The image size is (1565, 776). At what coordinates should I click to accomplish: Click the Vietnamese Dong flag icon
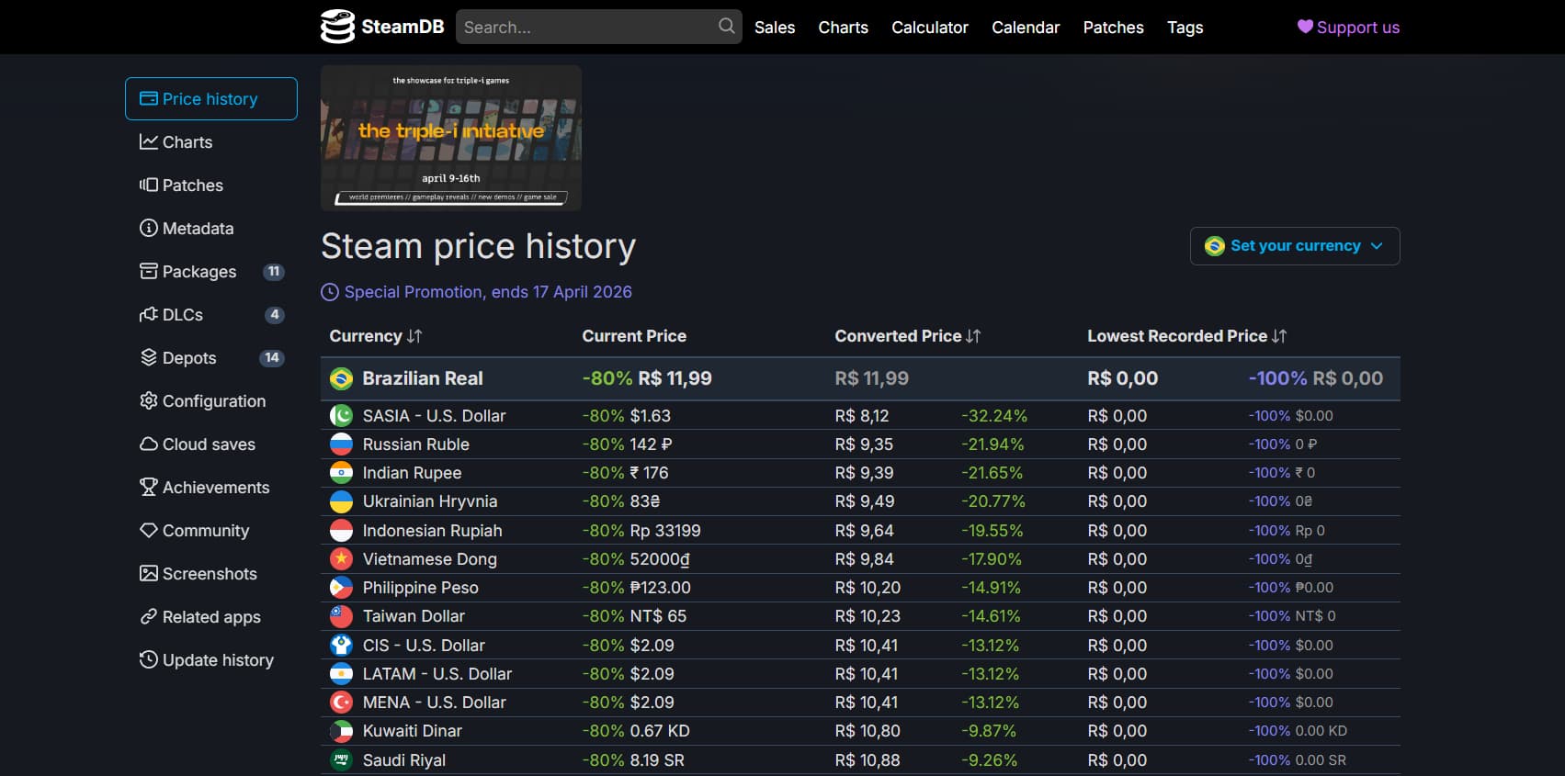(341, 558)
